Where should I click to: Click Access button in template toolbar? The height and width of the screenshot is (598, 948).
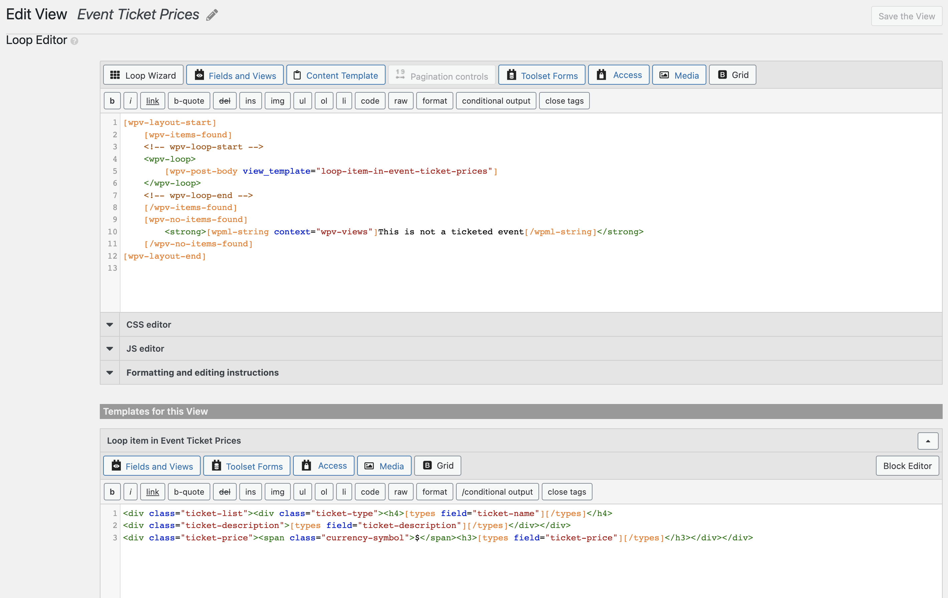coord(323,466)
